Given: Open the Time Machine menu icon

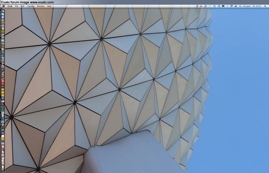Looking at the screenshot, I should [219, 6].
